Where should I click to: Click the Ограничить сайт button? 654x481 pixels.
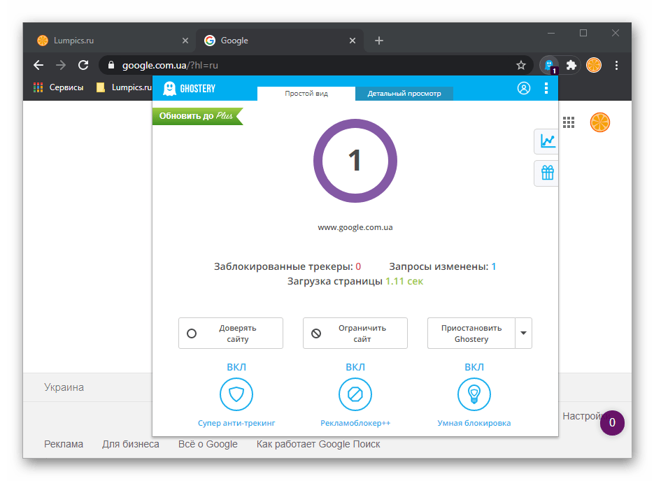[355, 333]
